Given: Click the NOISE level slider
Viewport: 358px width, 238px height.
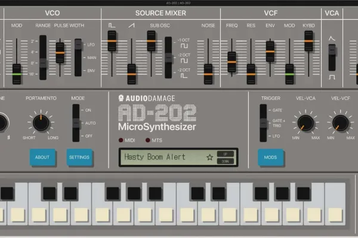Looking at the screenshot, I should coord(208,74).
